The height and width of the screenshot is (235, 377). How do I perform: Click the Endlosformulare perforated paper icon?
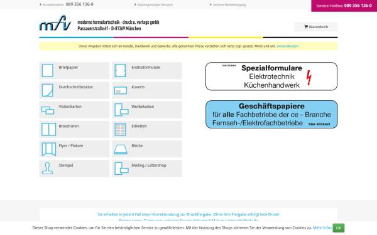pyautogui.click(x=120, y=70)
